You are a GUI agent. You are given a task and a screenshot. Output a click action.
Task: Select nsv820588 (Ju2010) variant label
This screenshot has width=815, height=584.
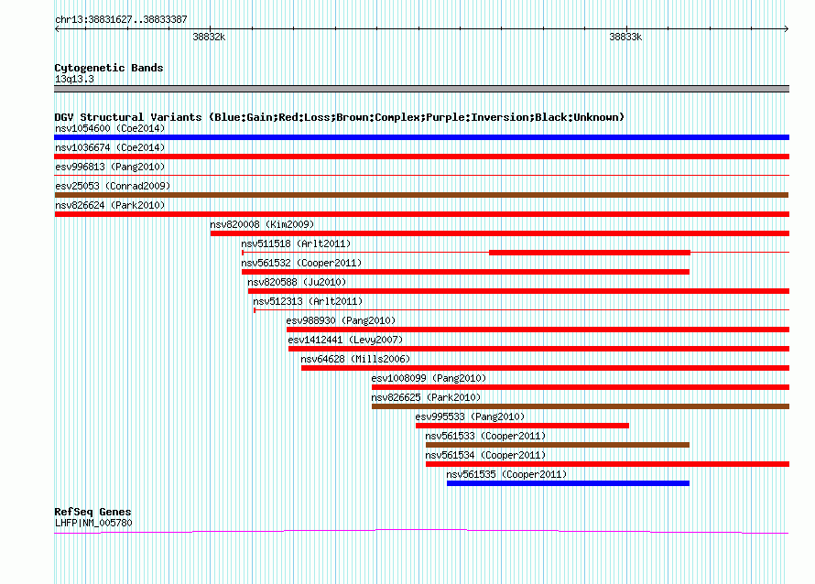[x=297, y=282]
